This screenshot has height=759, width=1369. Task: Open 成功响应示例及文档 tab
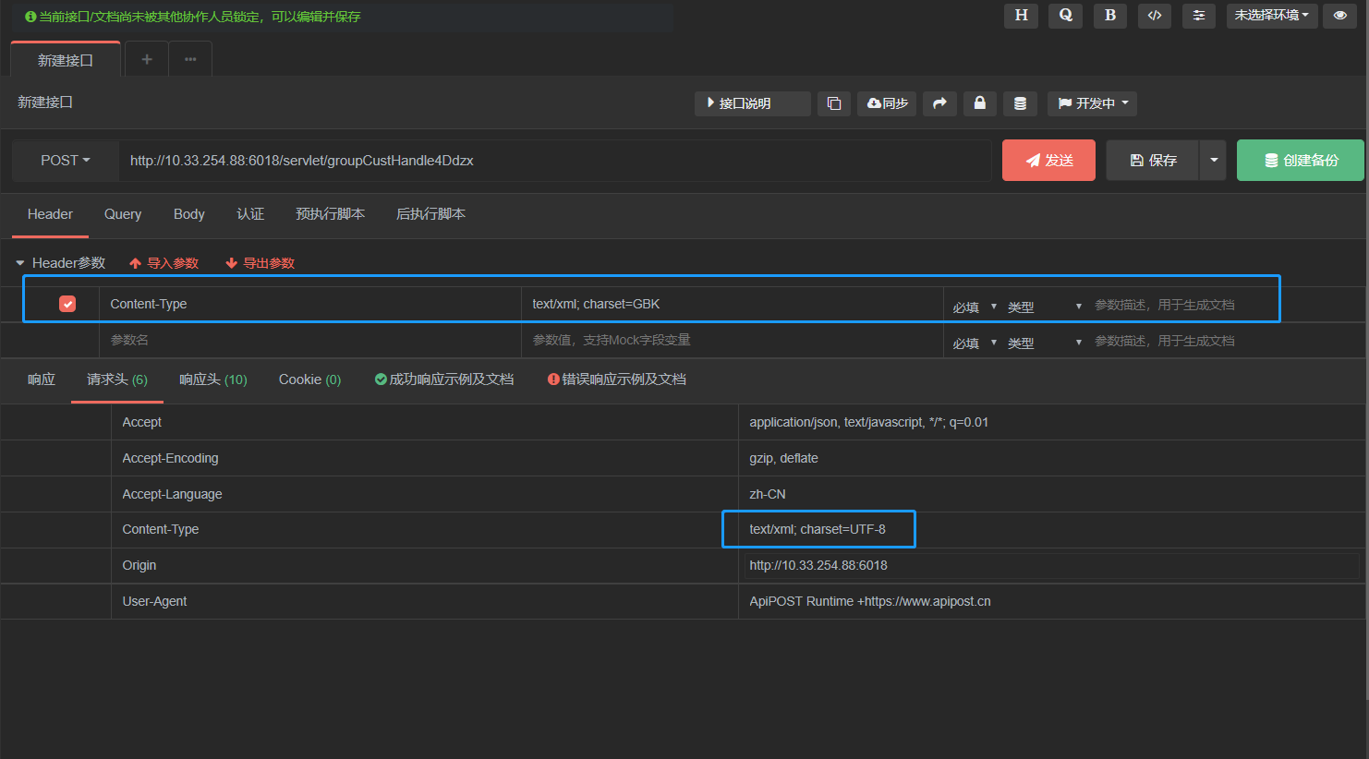pyautogui.click(x=444, y=379)
